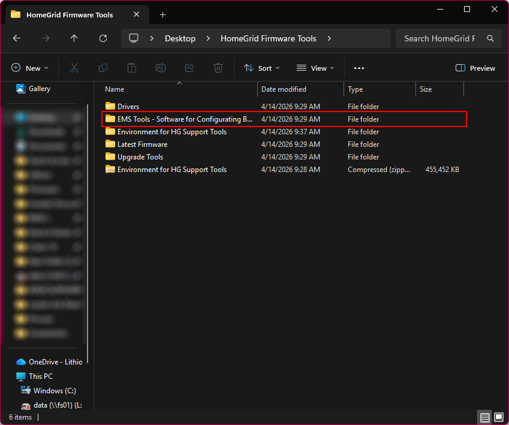
Task: Click the Paste clipboard icon
Action: pyautogui.click(x=132, y=68)
